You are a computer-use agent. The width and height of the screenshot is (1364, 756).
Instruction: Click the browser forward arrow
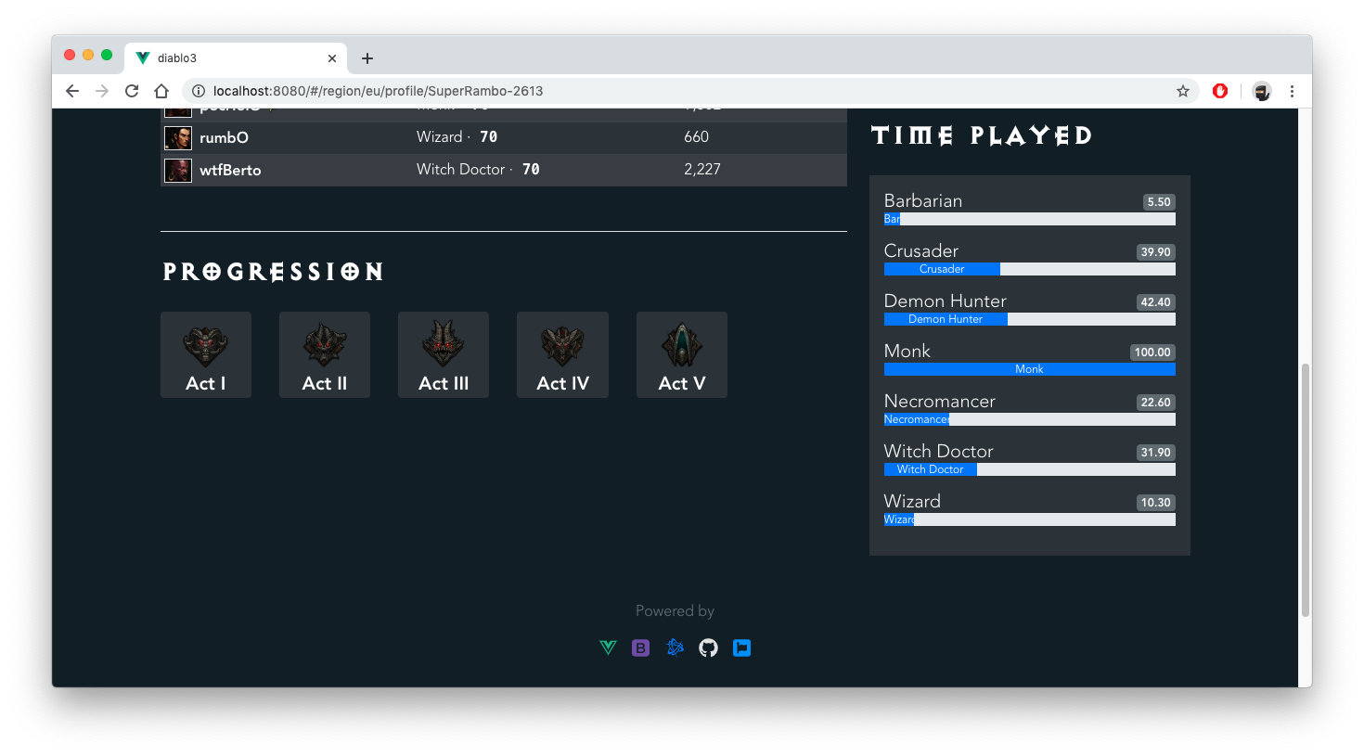click(x=102, y=91)
